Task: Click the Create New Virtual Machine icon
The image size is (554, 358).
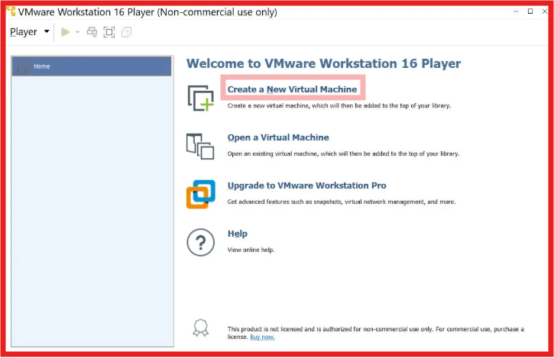Action: tap(200, 98)
